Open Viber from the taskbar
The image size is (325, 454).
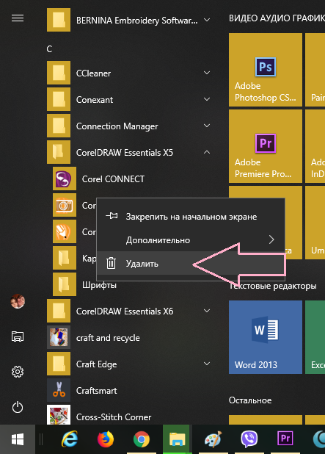[x=249, y=439]
